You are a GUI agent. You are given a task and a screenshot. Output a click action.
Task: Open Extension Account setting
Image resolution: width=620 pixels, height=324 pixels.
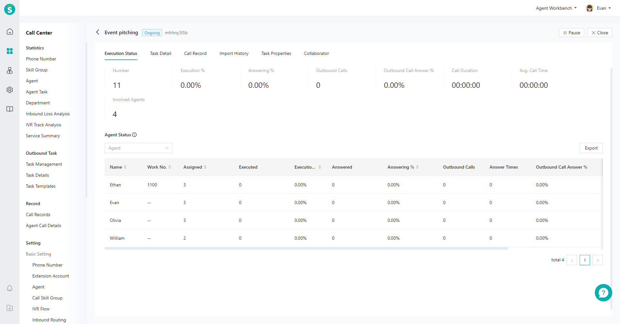click(51, 276)
